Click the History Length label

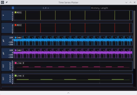pos(99,8)
